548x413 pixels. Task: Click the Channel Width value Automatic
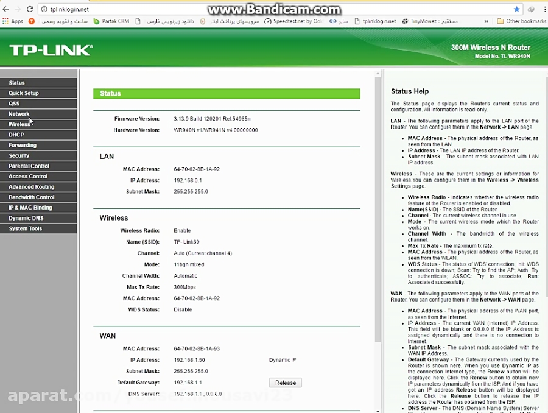(185, 276)
